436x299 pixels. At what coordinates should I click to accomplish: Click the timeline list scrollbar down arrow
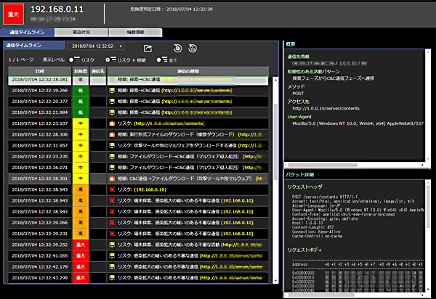point(275,281)
